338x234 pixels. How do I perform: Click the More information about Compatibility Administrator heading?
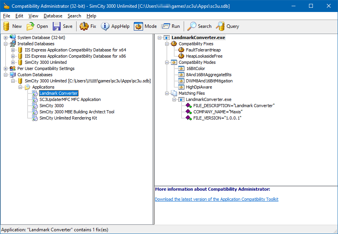coord(213,190)
